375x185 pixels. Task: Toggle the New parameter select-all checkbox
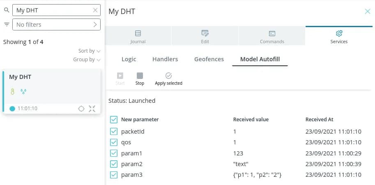click(114, 120)
